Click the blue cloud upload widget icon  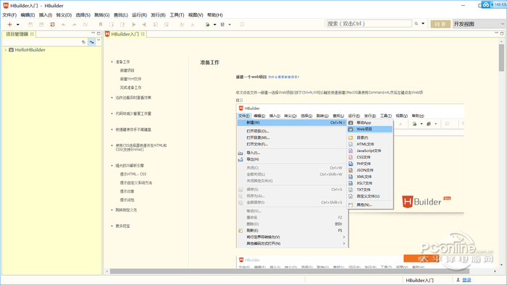coord(486,4)
